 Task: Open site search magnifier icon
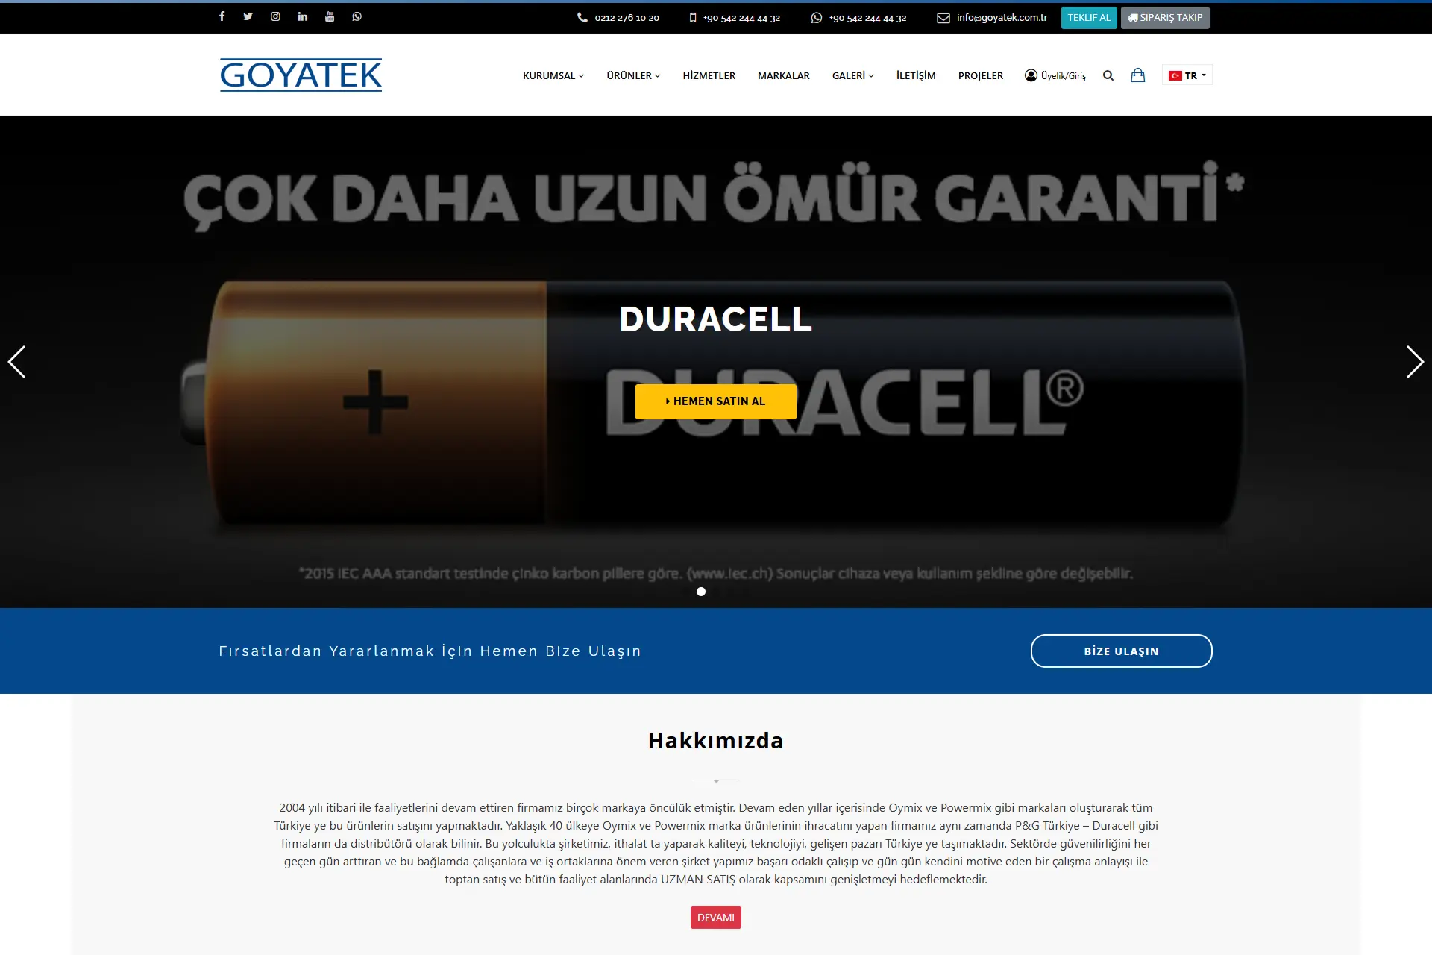pyautogui.click(x=1108, y=75)
